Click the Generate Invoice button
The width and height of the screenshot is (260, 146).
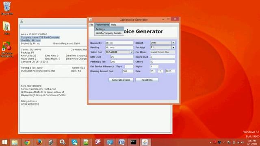[x=121, y=80]
